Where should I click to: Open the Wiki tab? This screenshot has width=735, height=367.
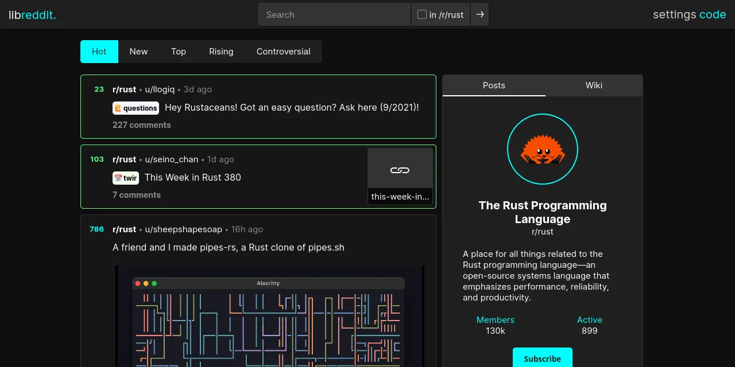[x=594, y=85]
